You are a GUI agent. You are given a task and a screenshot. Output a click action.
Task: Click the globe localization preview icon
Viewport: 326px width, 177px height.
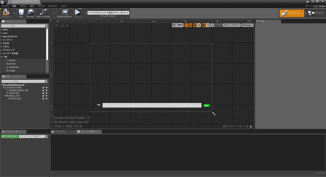[x=174, y=25]
